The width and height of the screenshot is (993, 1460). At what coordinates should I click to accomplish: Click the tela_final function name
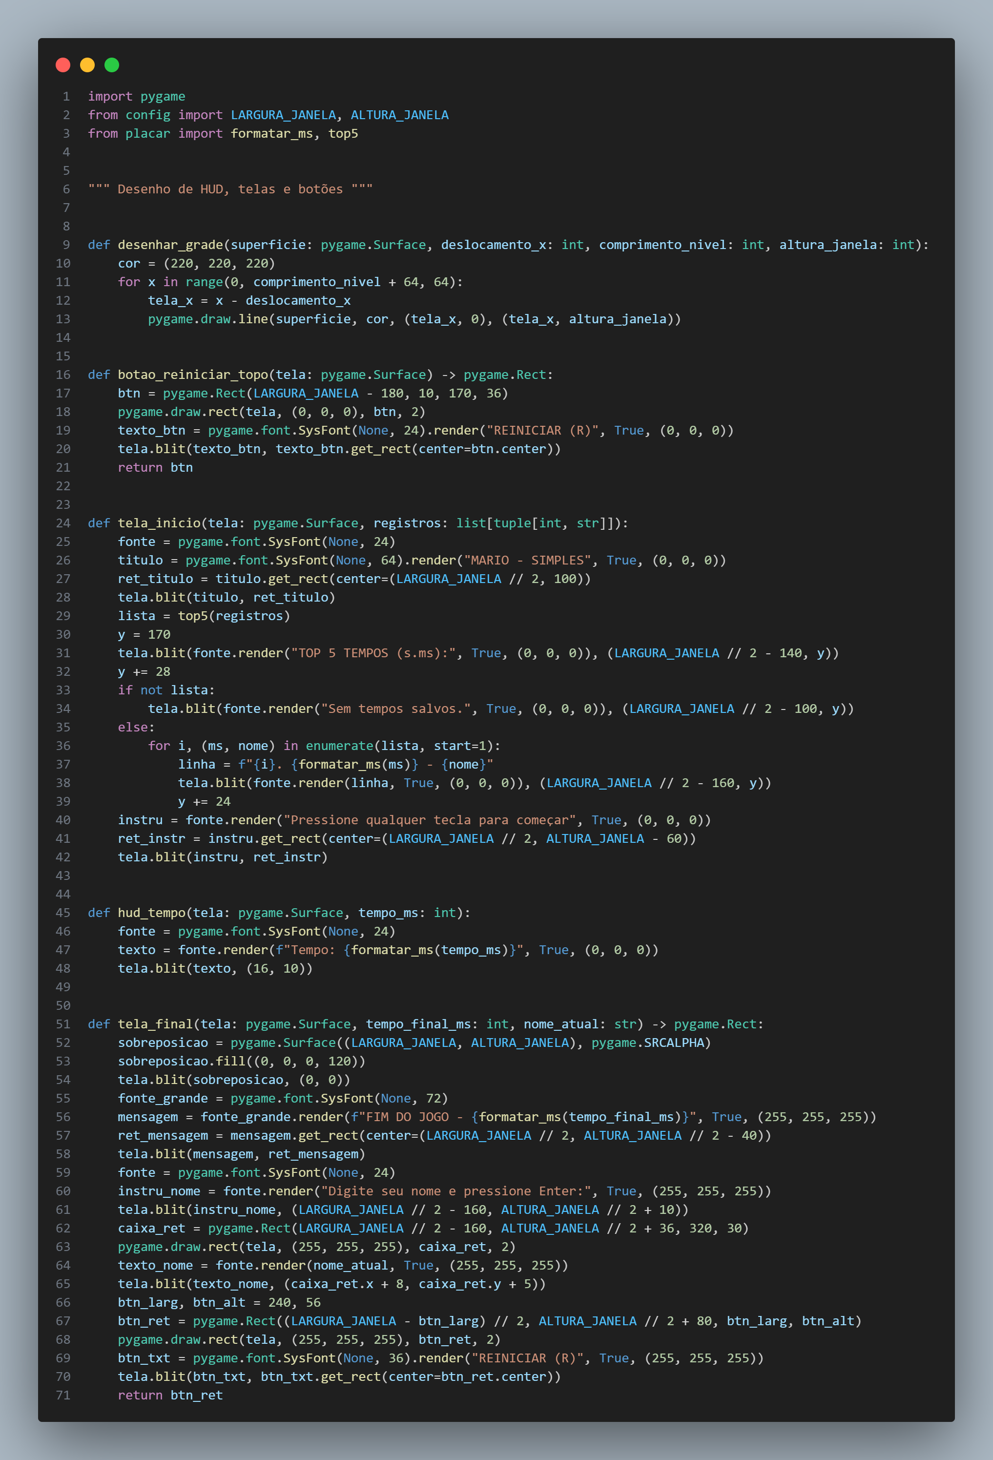155,1024
